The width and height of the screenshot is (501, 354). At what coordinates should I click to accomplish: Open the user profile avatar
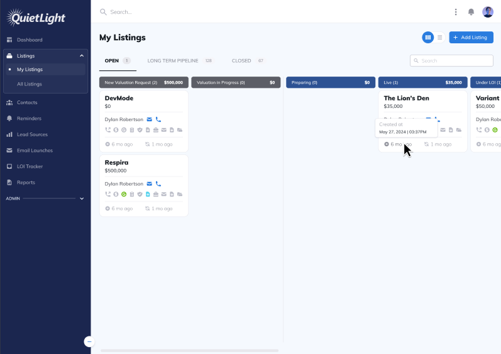(488, 12)
